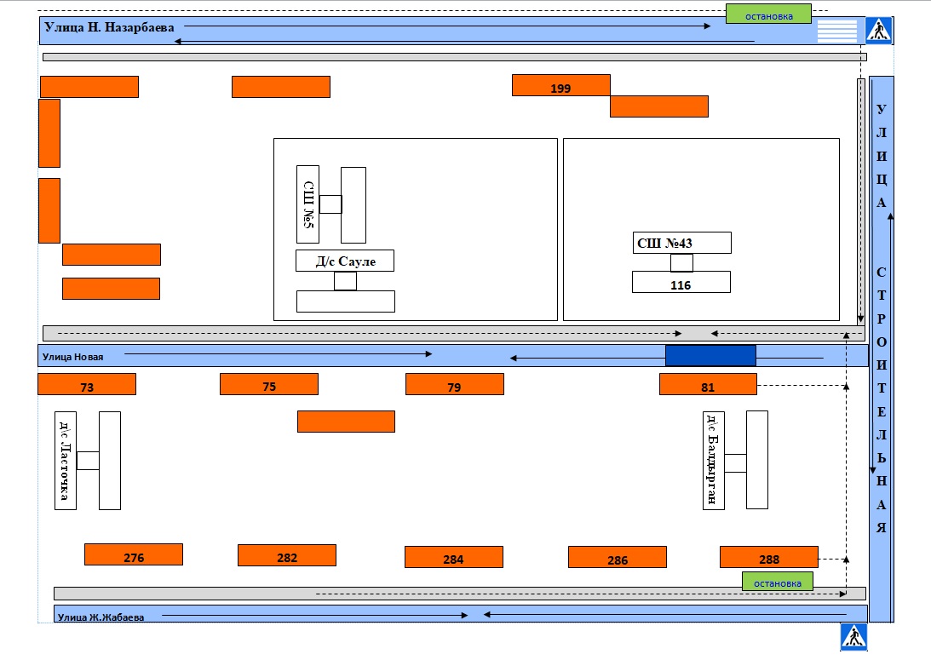Select the dark blue rectangle on Улица Новая
The width and height of the screenshot is (931, 660).
pos(710,356)
